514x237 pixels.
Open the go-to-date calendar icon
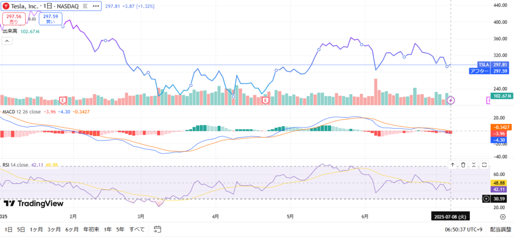[x=158, y=229]
